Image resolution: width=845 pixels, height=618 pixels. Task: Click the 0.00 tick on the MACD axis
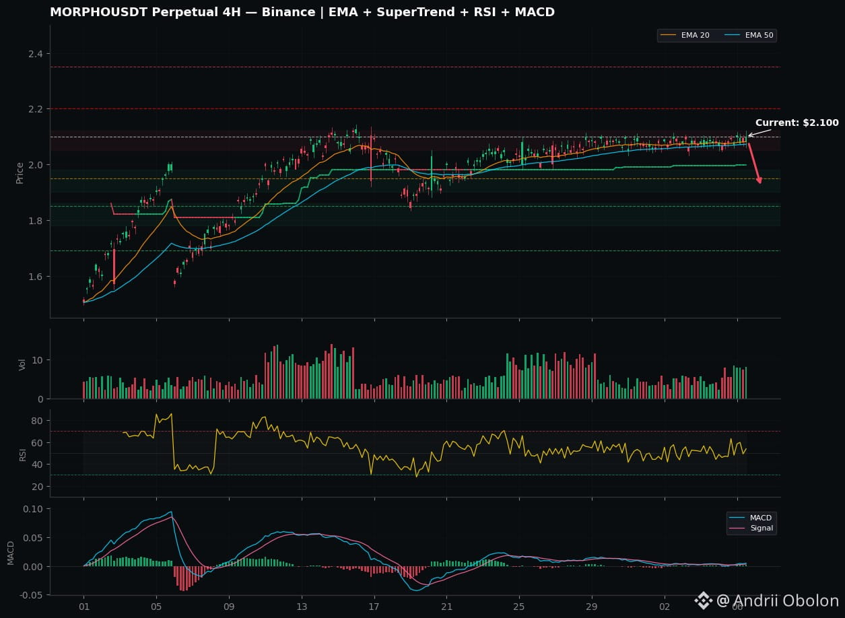[x=32, y=567]
